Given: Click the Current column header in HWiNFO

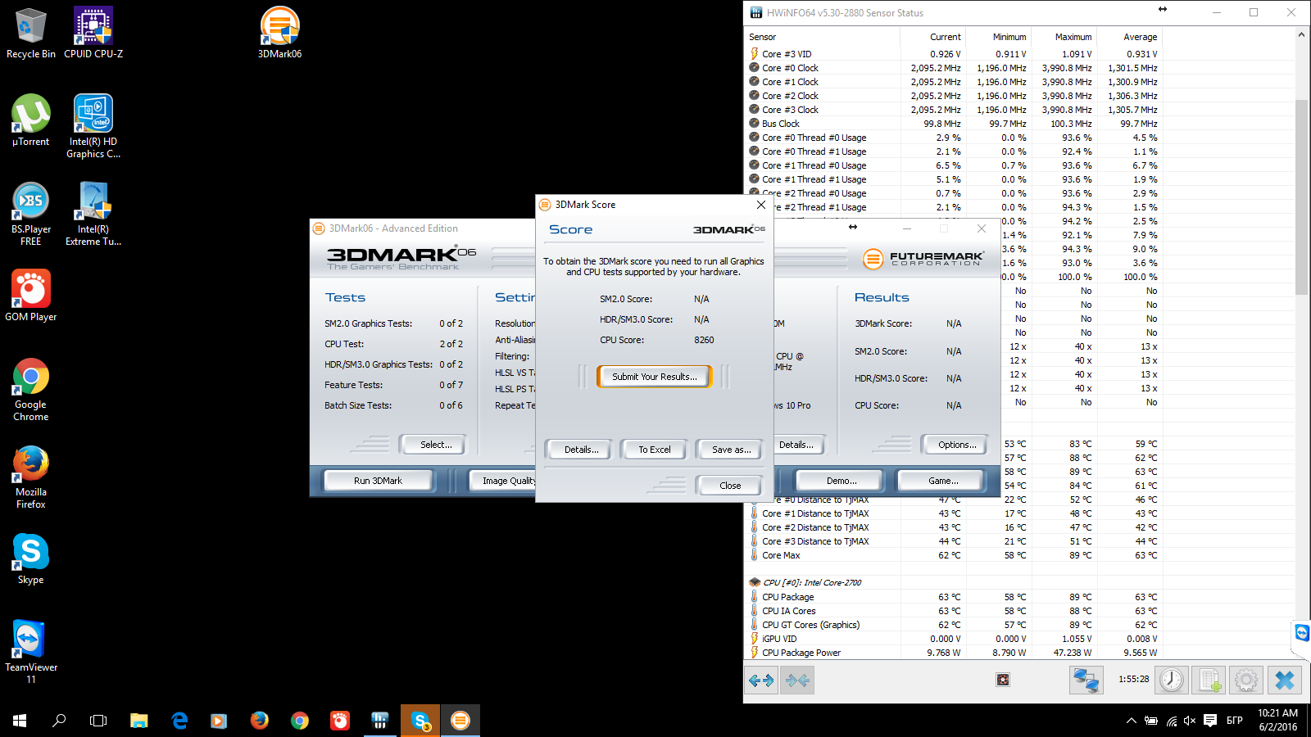Looking at the screenshot, I should 933,37.
